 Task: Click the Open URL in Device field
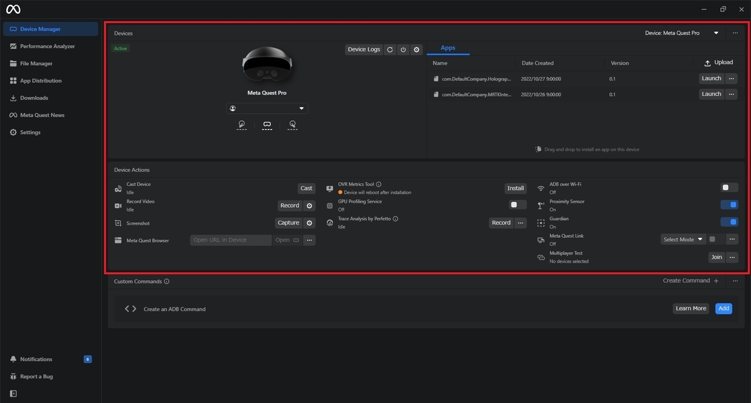coord(231,240)
